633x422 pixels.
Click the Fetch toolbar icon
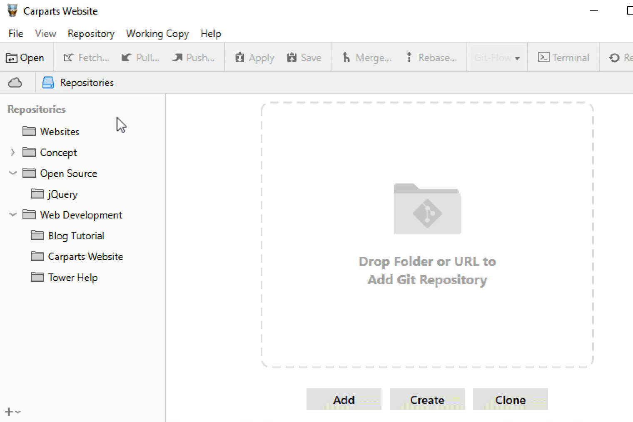(69, 57)
